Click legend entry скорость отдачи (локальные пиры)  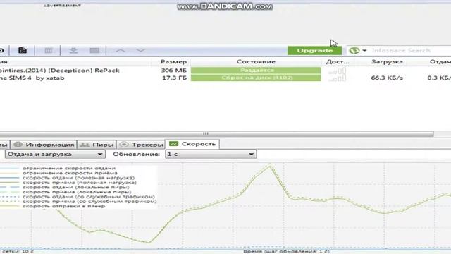[76, 187]
